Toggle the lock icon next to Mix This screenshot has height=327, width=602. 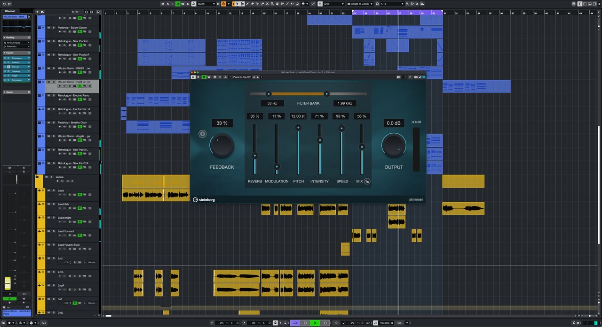(367, 182)
